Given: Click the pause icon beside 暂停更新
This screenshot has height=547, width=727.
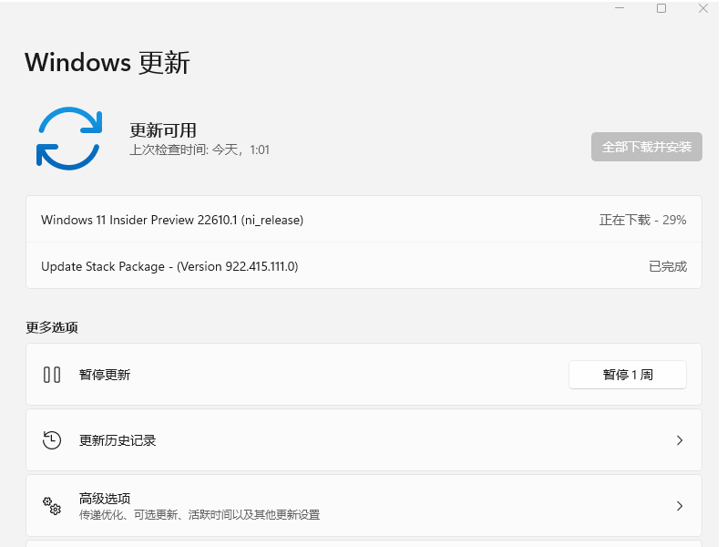Looking at the screenshot, I should point(51,375).
